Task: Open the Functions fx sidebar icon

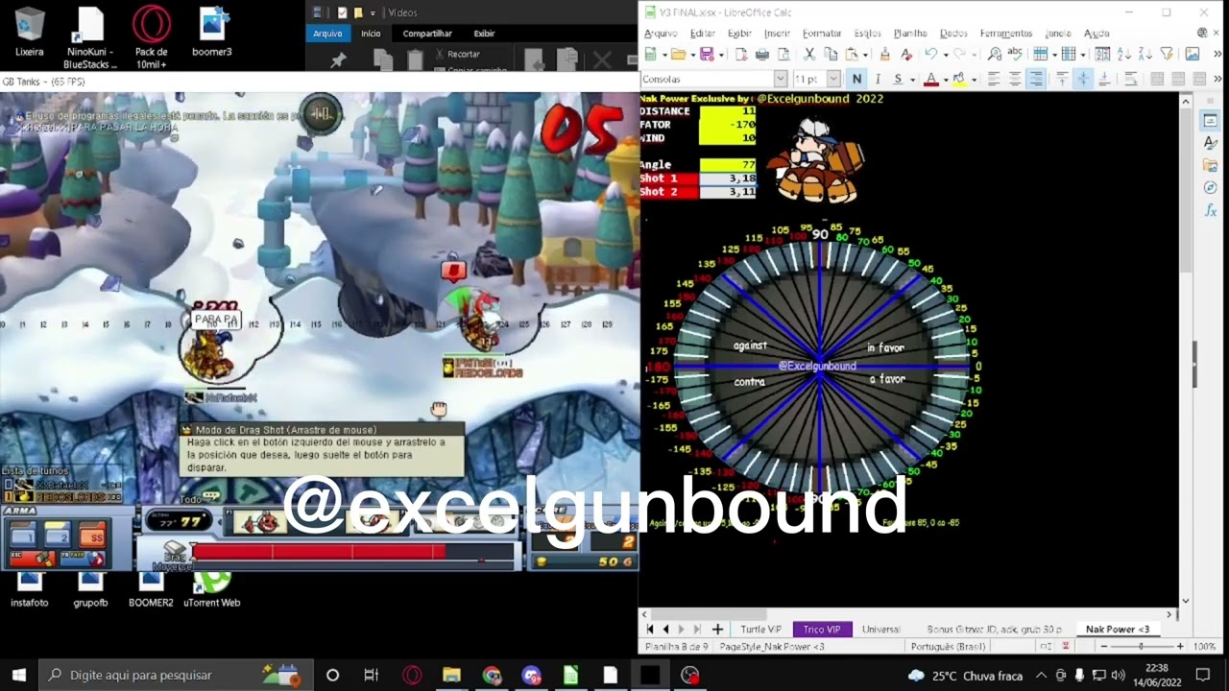Action: 1211,210
